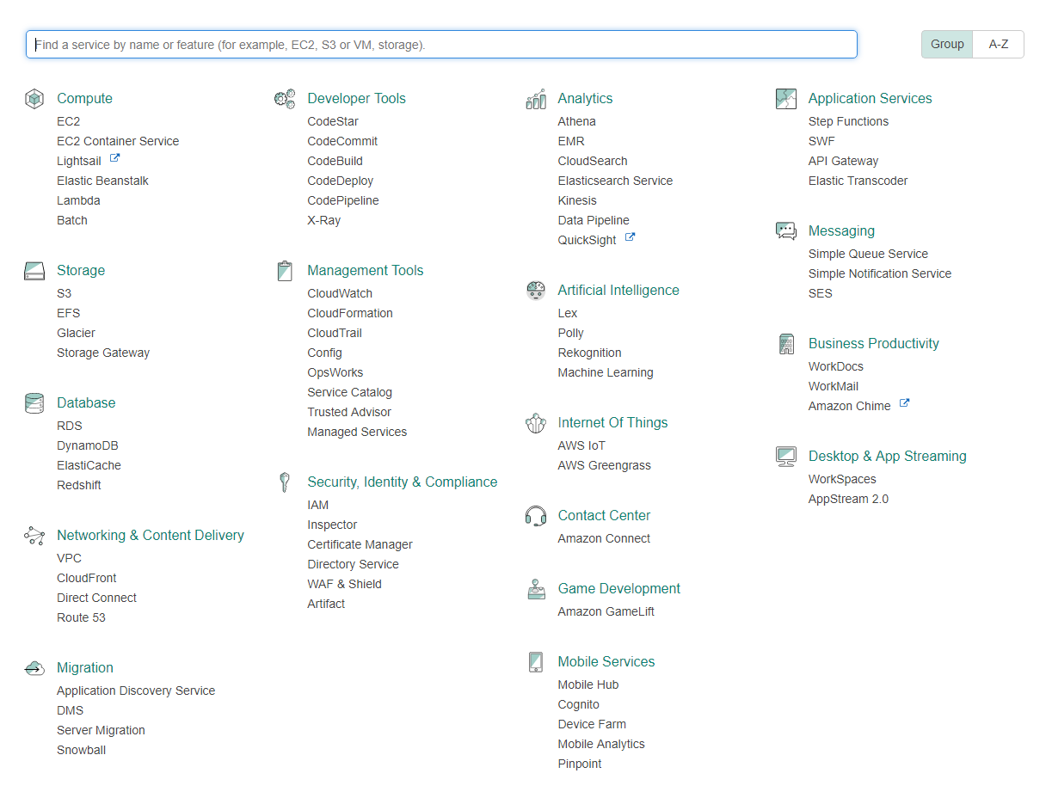Screen dimensions: 1052x798
Task: Open the VPC service
Action: (70, 559)
